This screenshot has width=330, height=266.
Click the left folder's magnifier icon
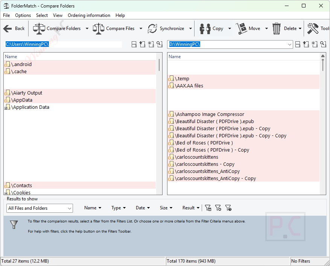[x=160, y=44]
